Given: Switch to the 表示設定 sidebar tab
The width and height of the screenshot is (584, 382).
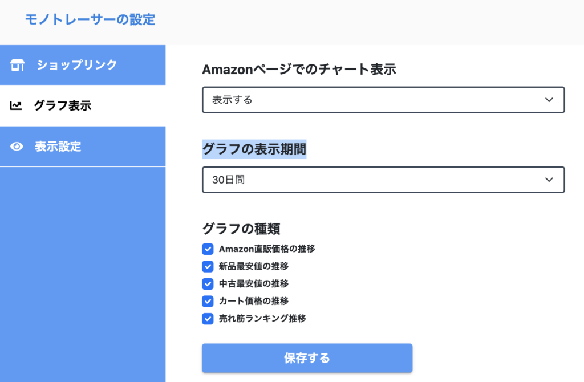Looking at the screenshot, I should tap(83, 147).
